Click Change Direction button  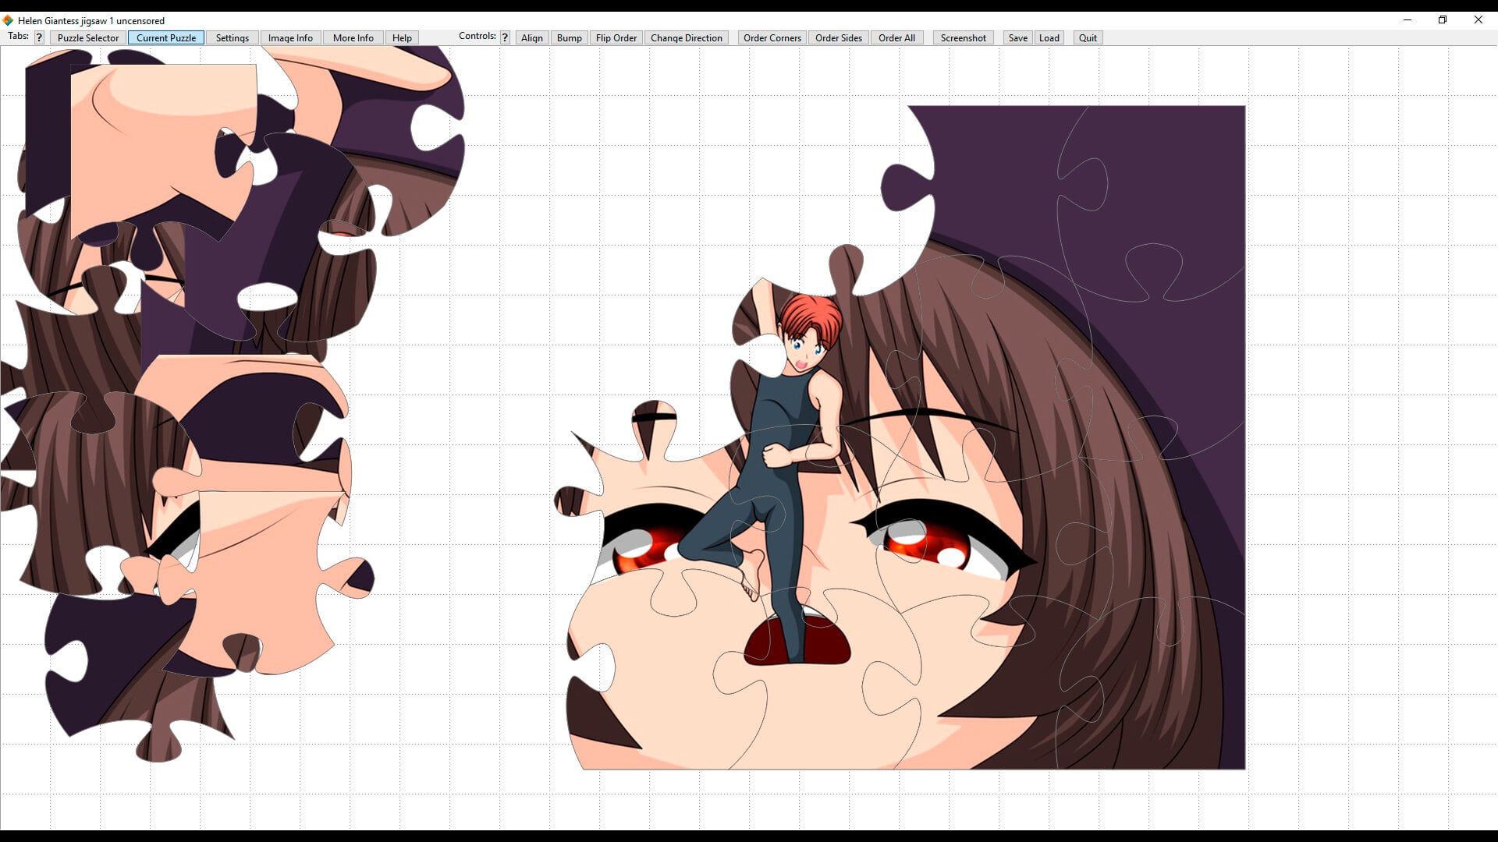(687, 37)
